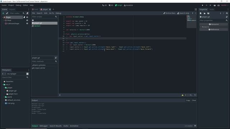Open the Audio bottom panel

[66, 126]
